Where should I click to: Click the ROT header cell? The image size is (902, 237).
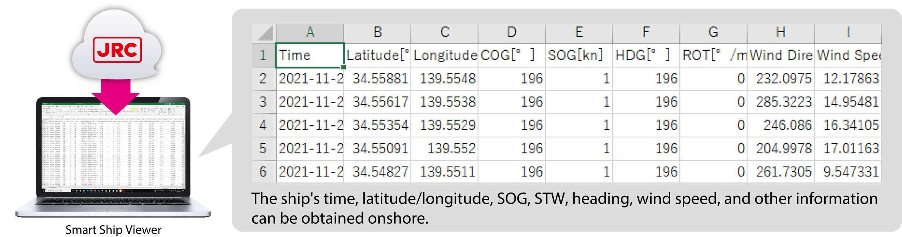point(713,55)
